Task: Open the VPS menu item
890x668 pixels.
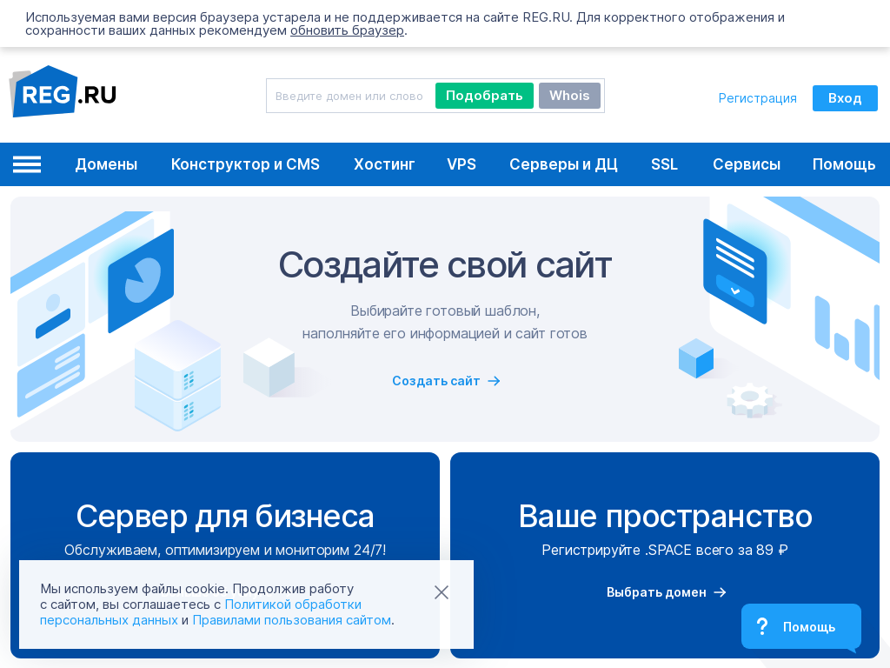Action: [x=462, y=164]
